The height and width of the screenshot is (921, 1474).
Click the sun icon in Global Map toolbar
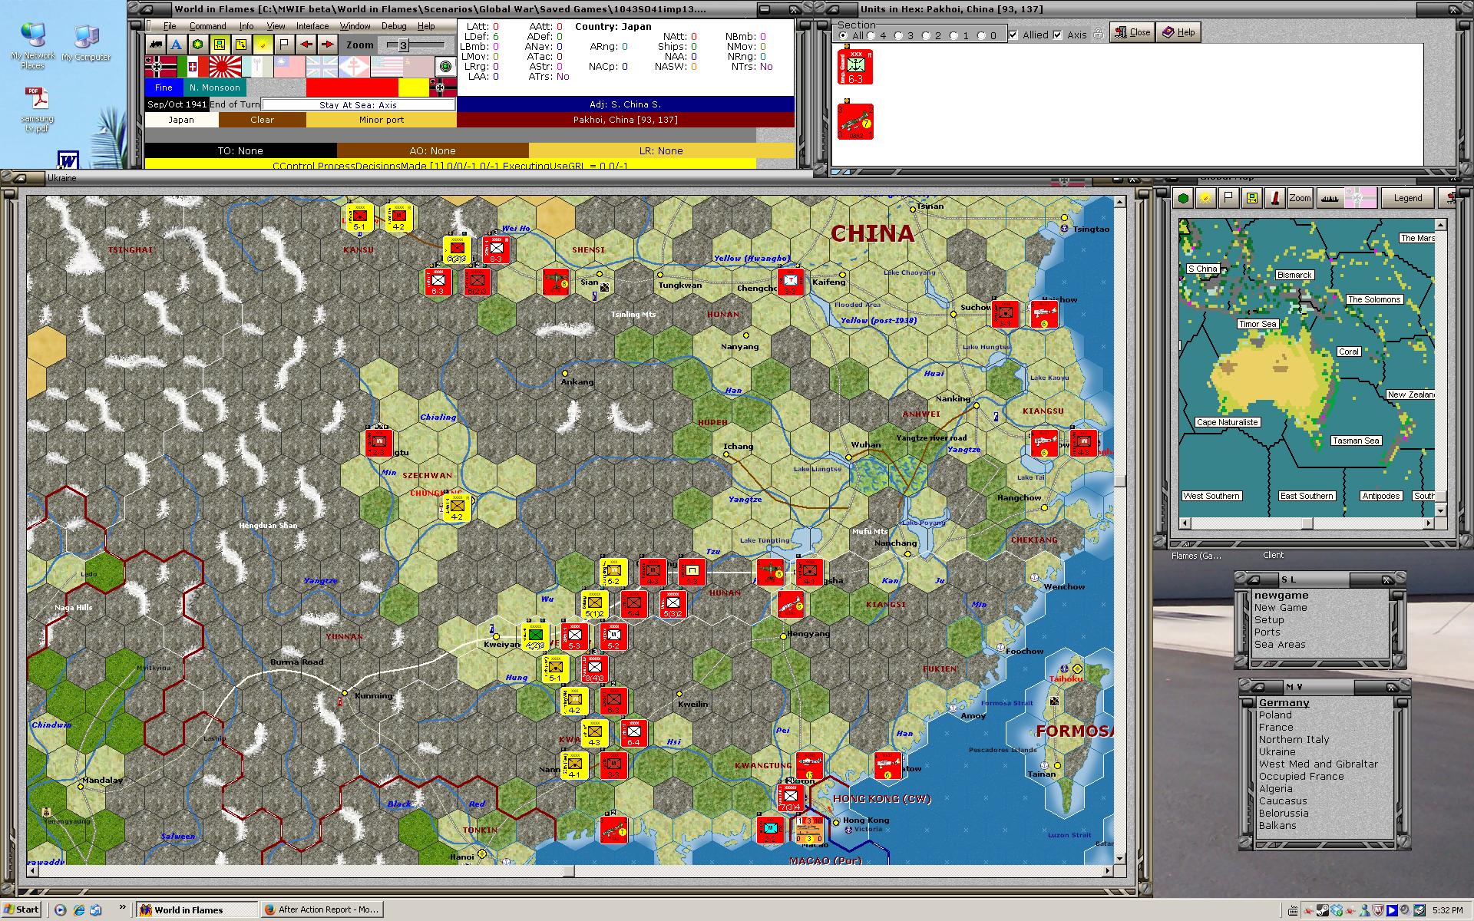click(x=1206, y=198)
